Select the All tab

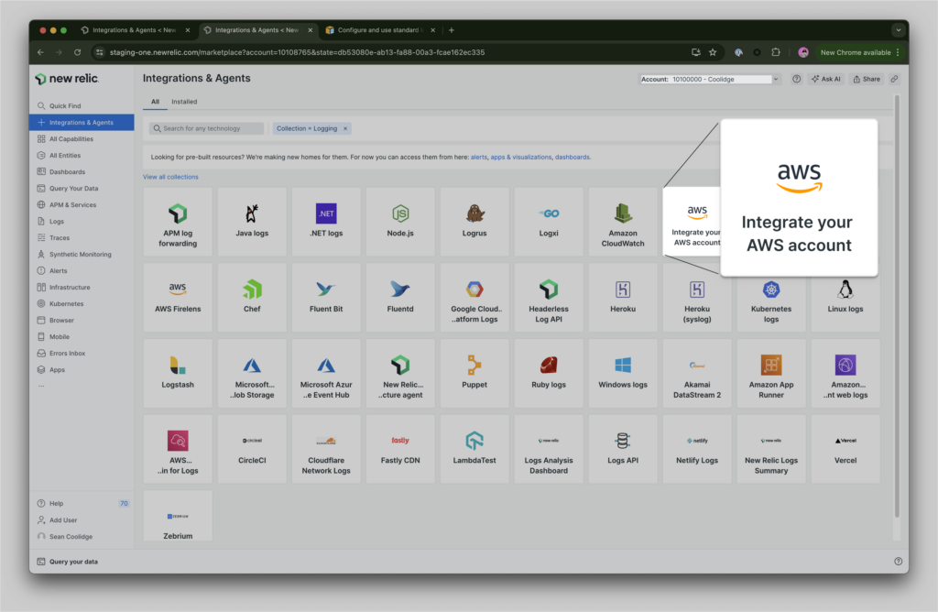click(155, 102)
